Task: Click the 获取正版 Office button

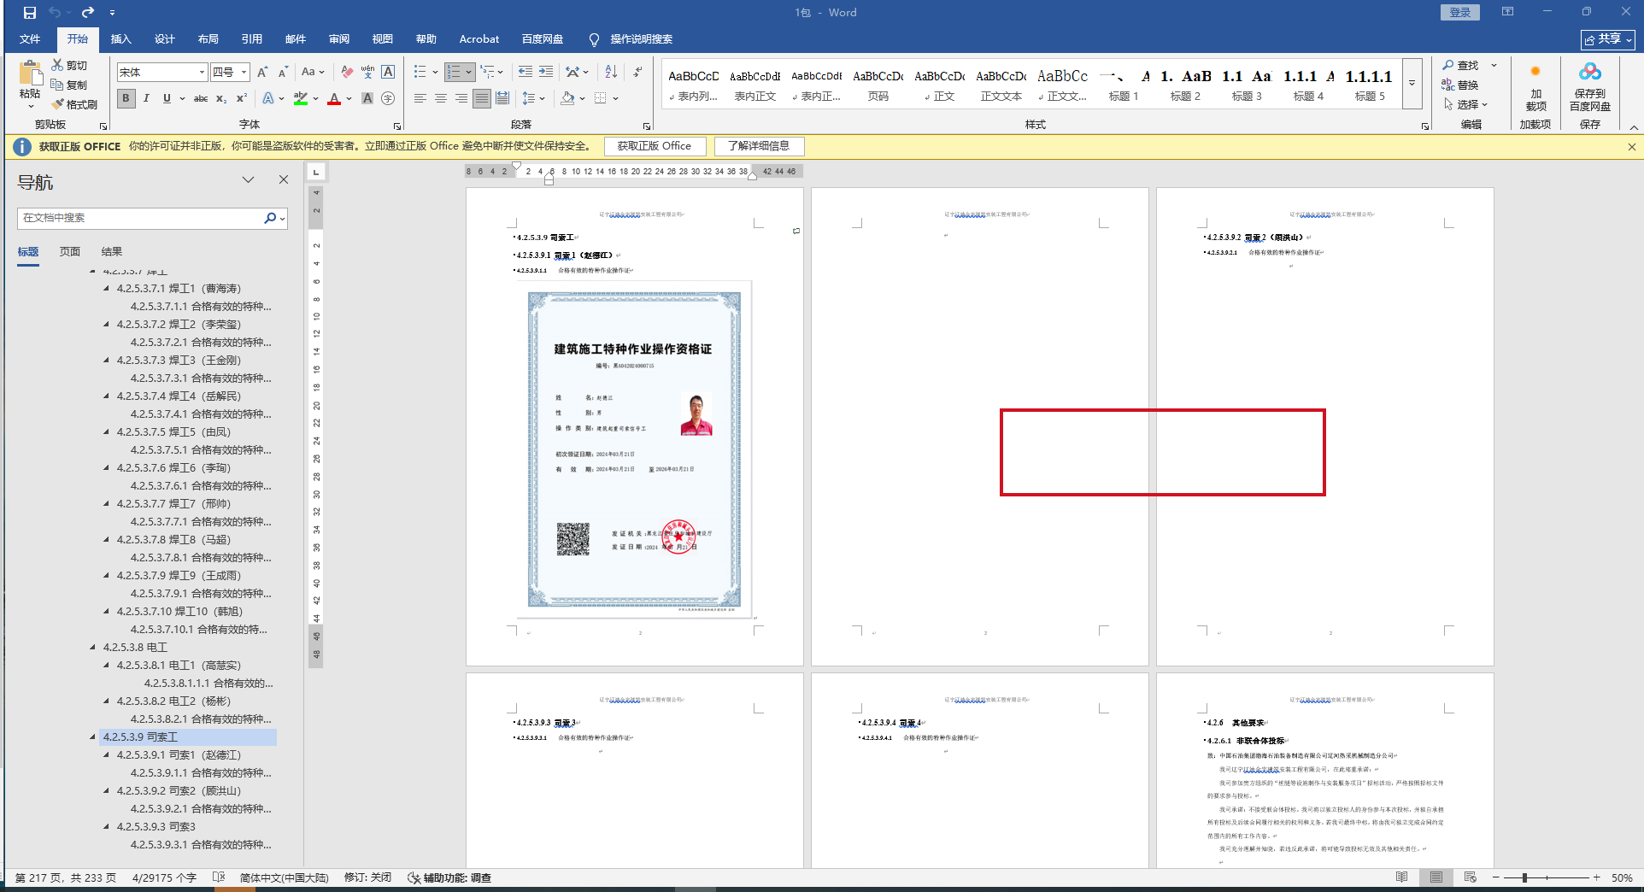Action: [x=655, y=146]
